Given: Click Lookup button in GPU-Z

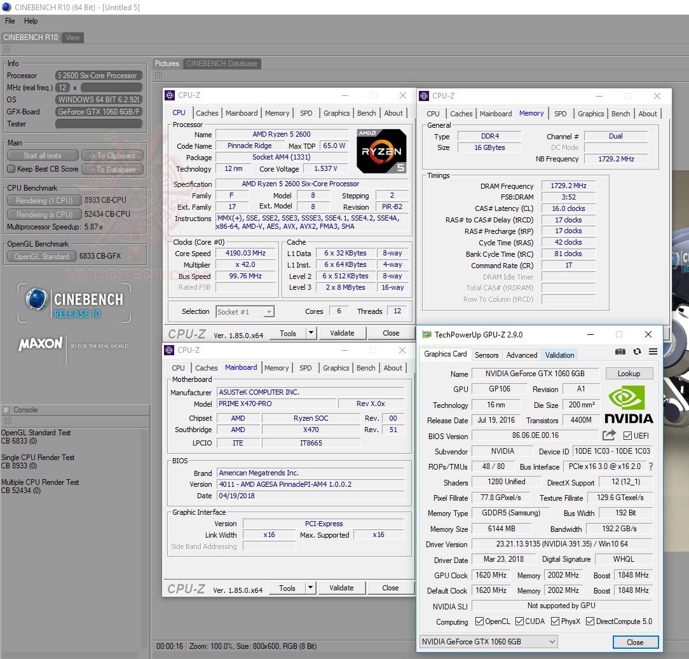Looking at the screenshot, I should pyautogui.click(x=629, y=374).
